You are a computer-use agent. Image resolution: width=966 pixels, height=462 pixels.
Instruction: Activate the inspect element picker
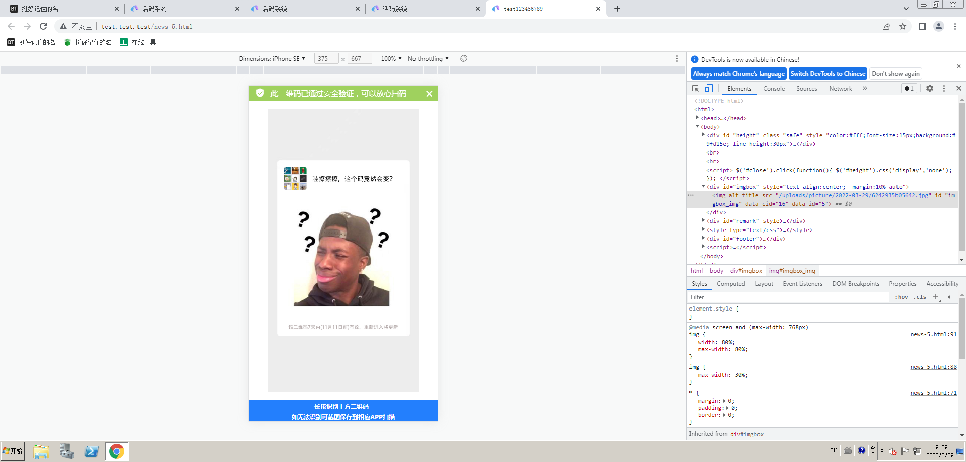pos(696,88)
